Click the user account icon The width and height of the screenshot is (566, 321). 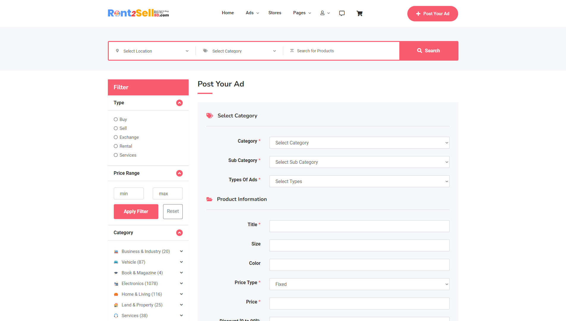(322, 13)
